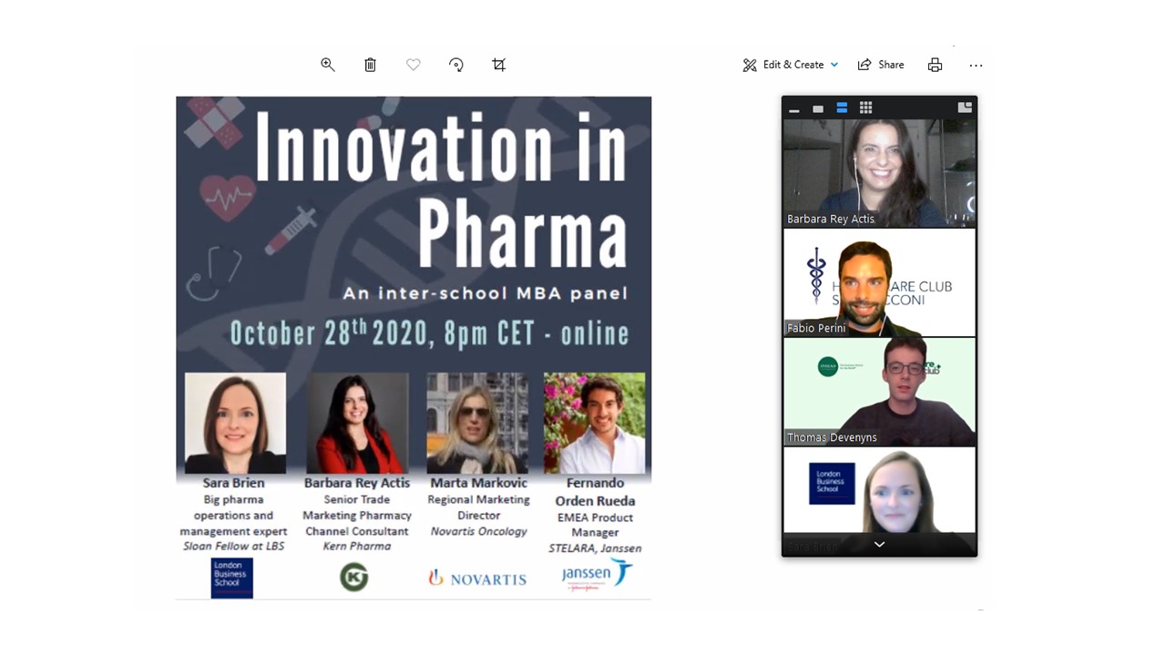Click the London Business School logo on the poster
This screenshot has height=656, width=1166.
click(x=231, y=578)
